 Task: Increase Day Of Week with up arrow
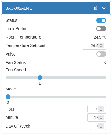pyautogui.click(x=101, y=125)
